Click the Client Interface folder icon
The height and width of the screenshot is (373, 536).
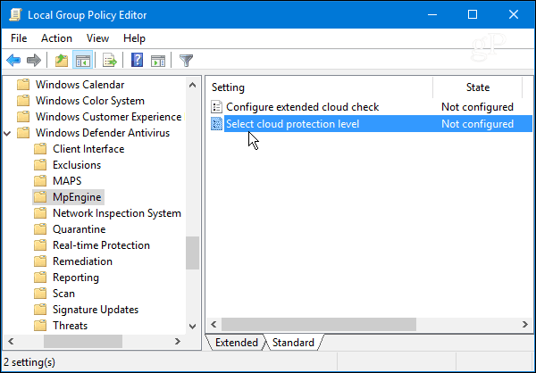point(40,149)
